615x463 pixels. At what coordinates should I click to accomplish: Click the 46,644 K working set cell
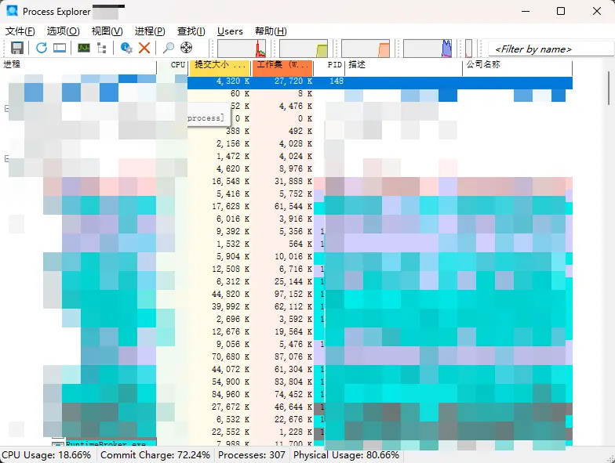coord(293,407)
